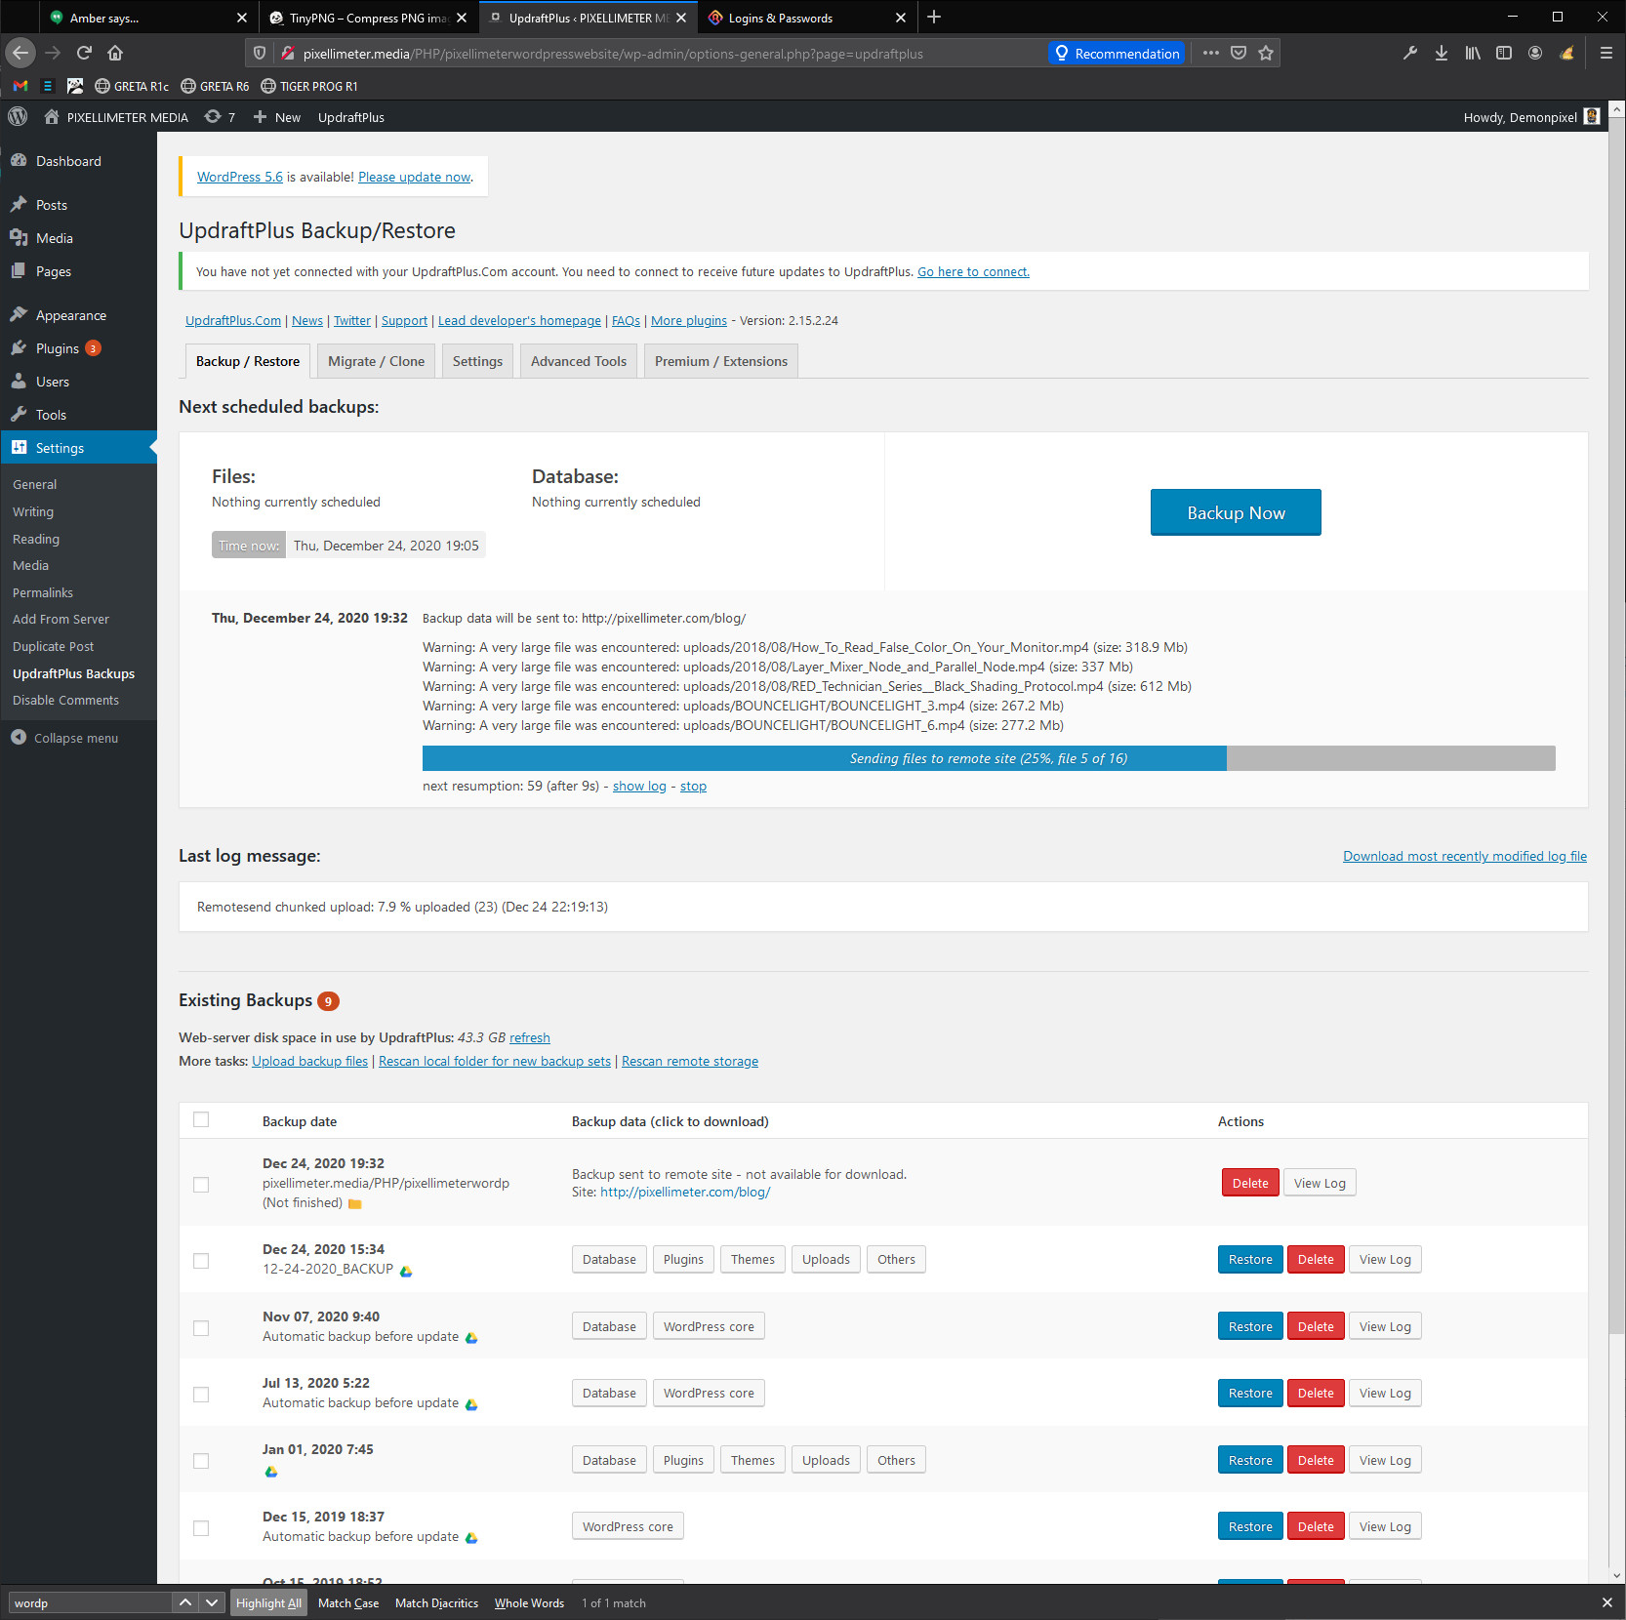
Task: Save page to Pocket icon
Action: point(1239,53)
